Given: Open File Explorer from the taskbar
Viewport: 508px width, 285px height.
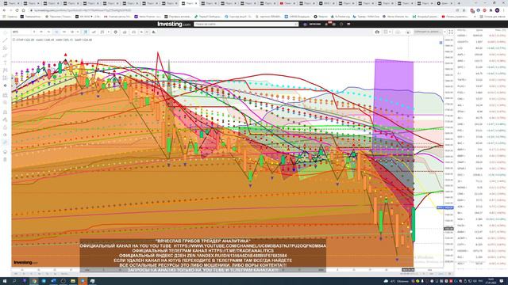Looking at the screenshot, I should coord(73,281).
